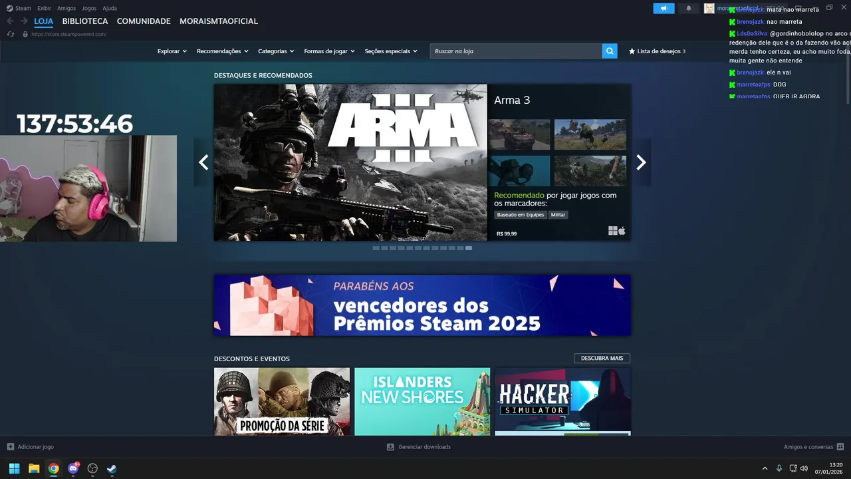Open the Arma 3 main capsule image

[350, 162]
